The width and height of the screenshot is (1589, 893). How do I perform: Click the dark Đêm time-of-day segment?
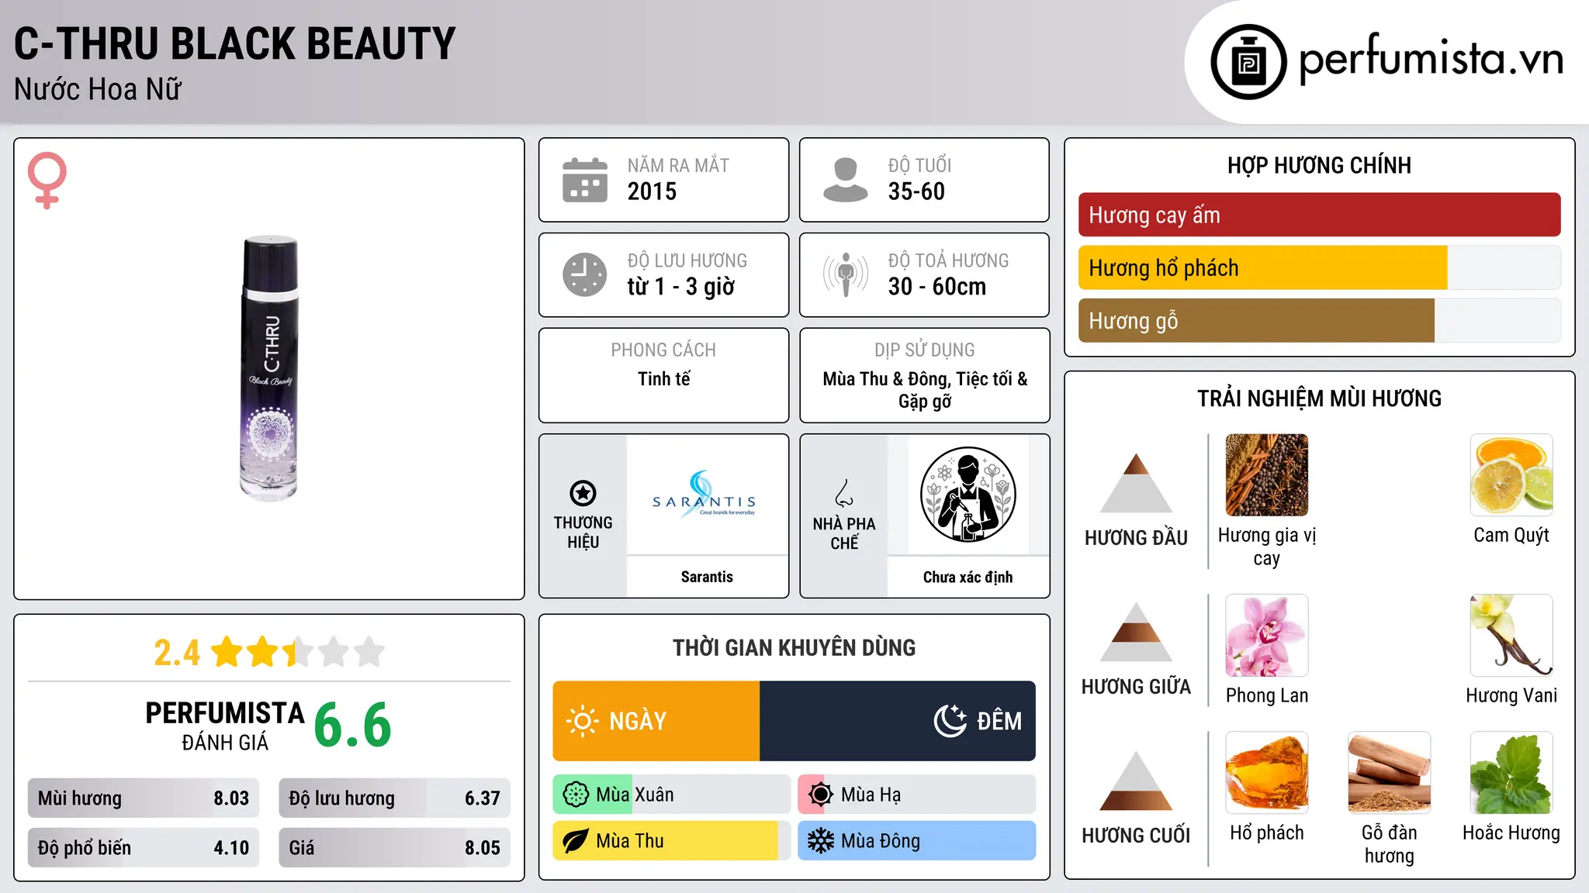(898, 721)
